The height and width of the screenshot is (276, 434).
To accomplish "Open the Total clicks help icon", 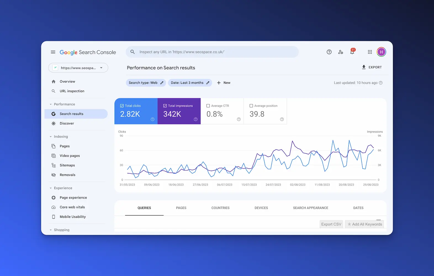I will pyautogui.click(x=152, y=119).
